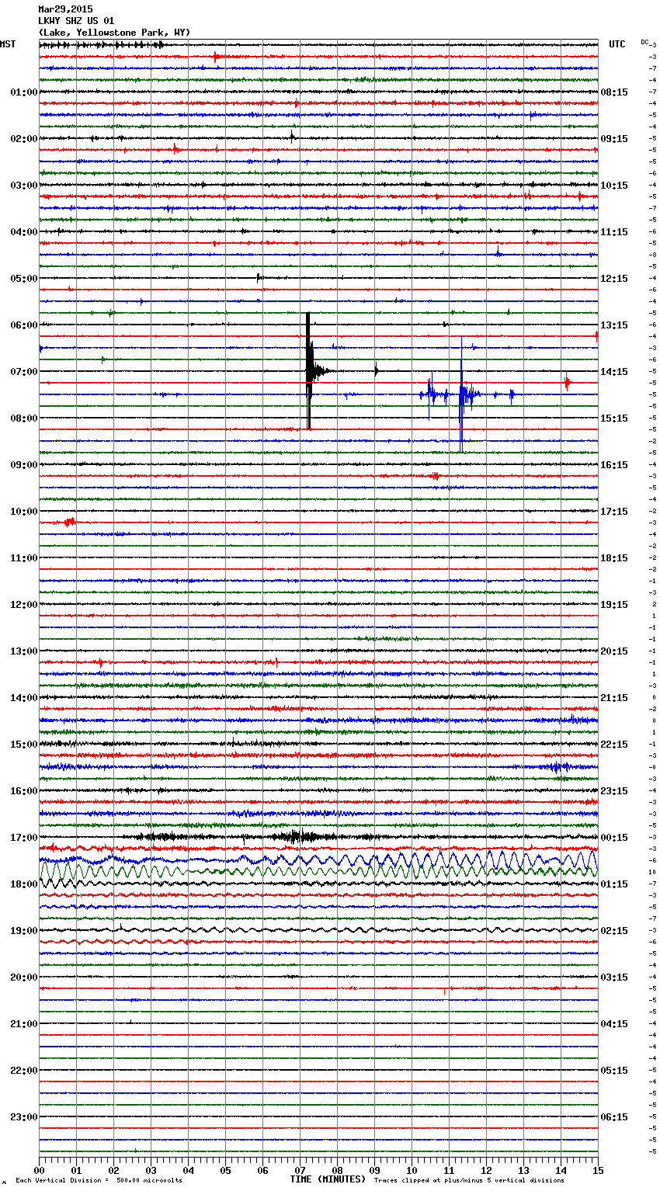The image size is (660, 1191).
Task: Click the 05:15 UTC time label
Action: [614, 1071]
